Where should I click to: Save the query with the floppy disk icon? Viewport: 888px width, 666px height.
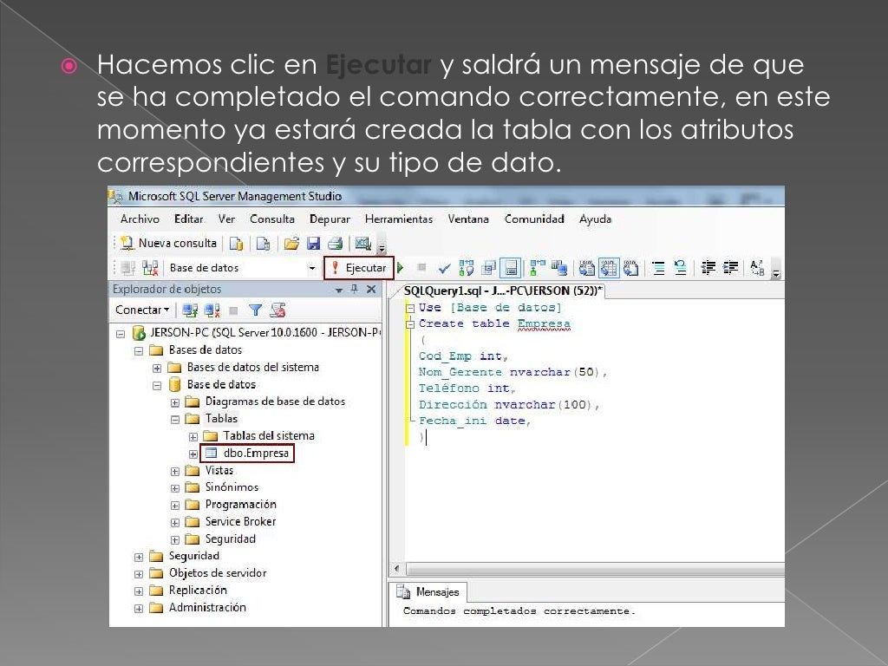313,244
